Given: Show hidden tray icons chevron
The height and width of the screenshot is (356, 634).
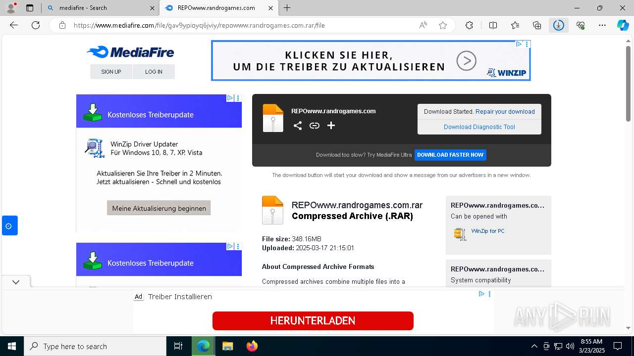Looking at the screenshot, I should [534, 346].
